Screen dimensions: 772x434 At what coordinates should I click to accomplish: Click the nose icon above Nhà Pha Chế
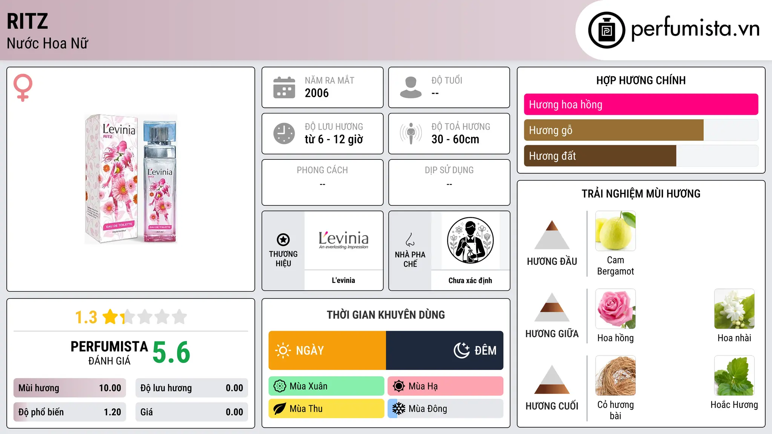[410, 239]
